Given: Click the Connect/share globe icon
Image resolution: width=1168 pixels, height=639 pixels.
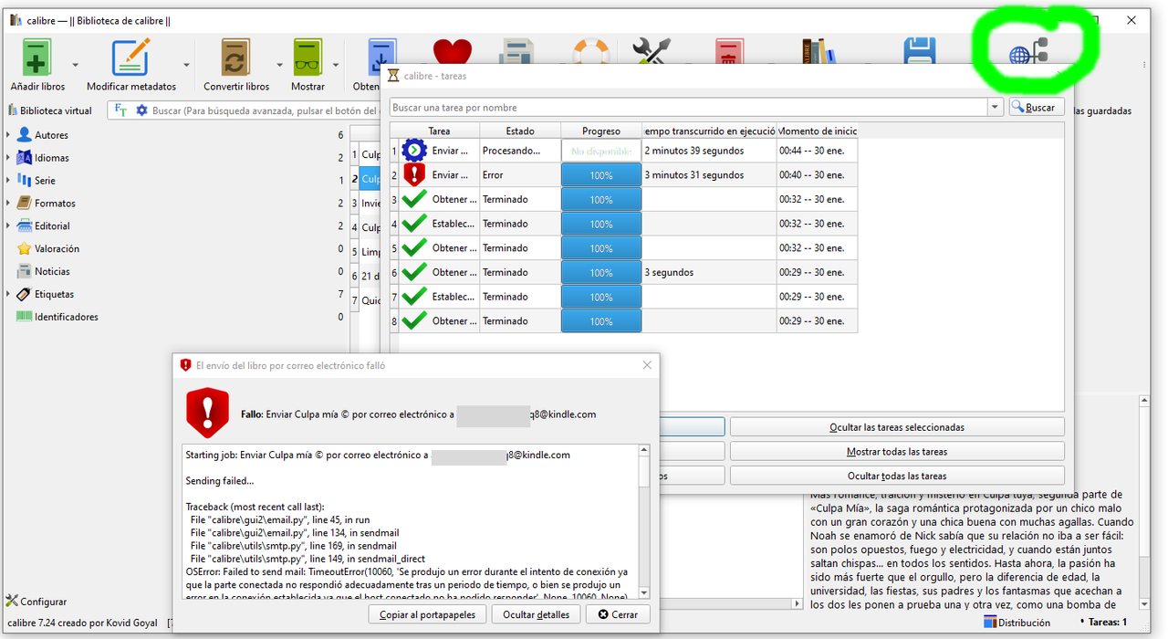Looking at the screenshot, I should (x=1028, y=56).
